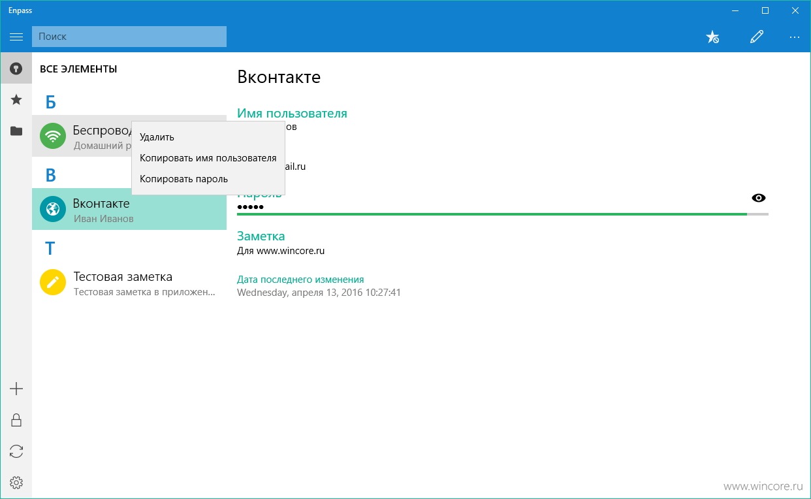This screenshot has height=499, width=811.
Task: Add a new item with plus icon
Action: pyautogui.click(x=16, y=389)
